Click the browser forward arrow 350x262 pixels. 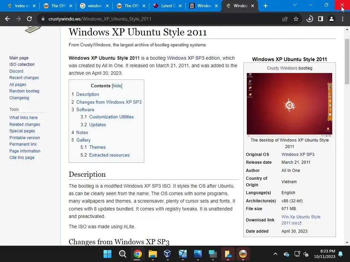click(18, 19)
